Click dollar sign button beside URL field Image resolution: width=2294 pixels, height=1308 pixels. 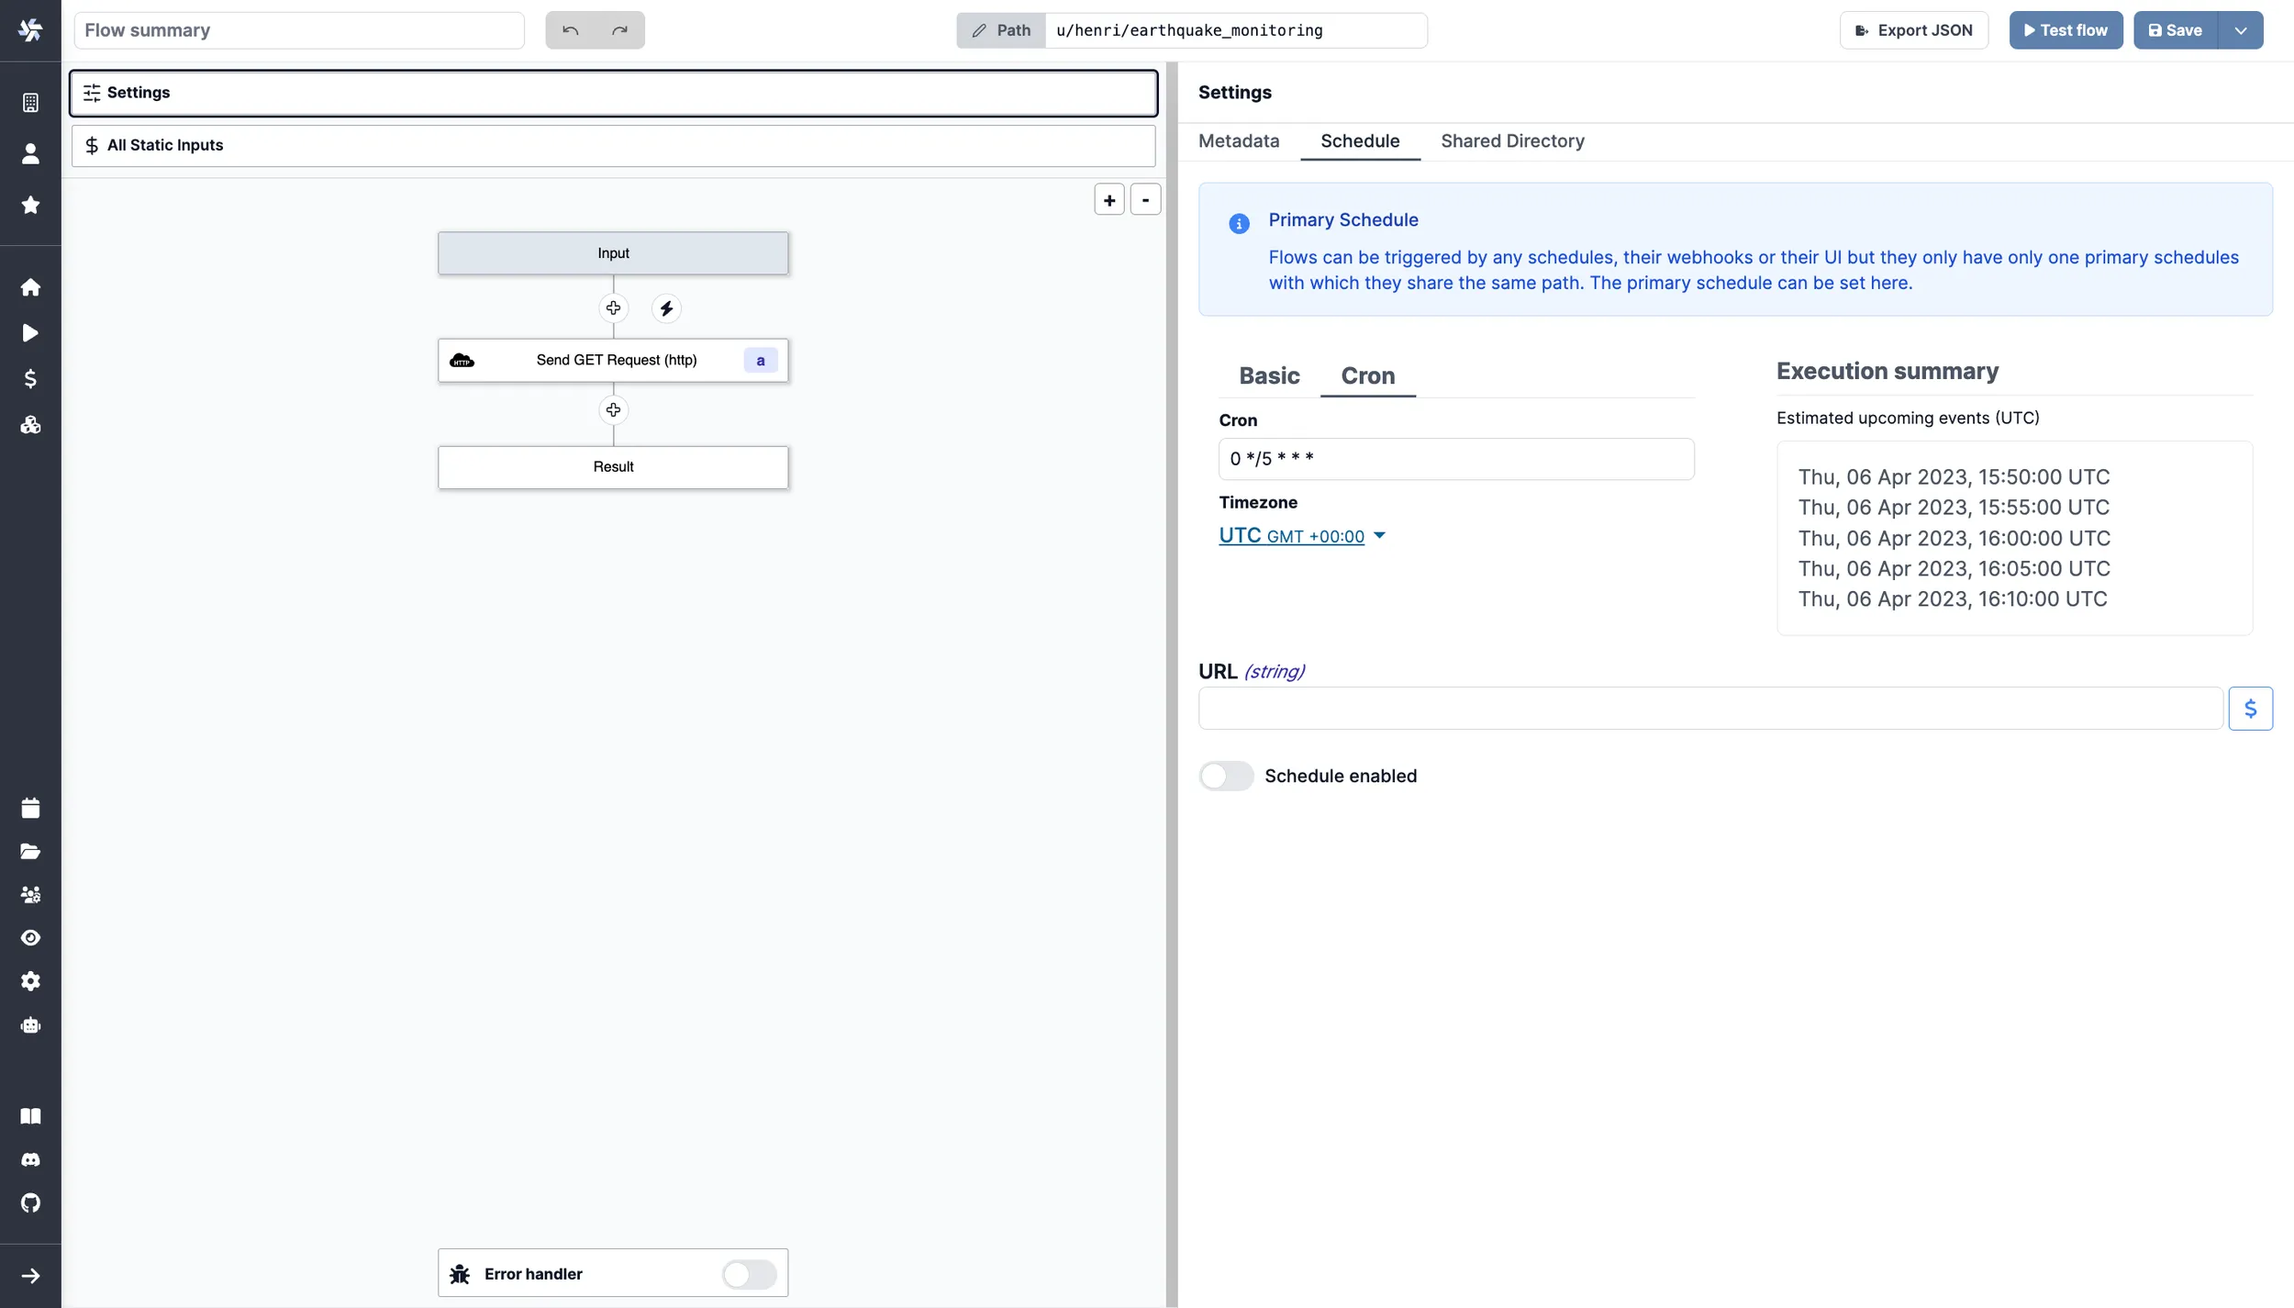[2249, 709]
